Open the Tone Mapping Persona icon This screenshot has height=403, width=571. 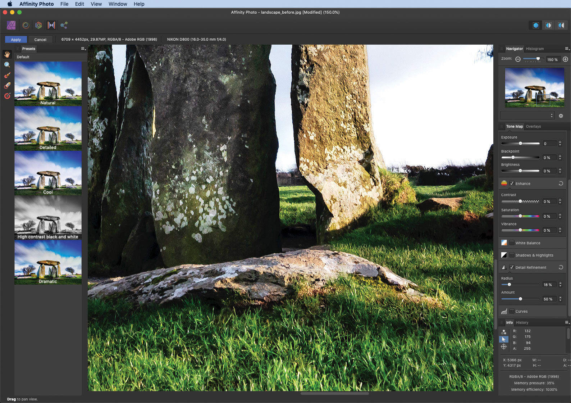pyautogui.click(x=51, y=25)
